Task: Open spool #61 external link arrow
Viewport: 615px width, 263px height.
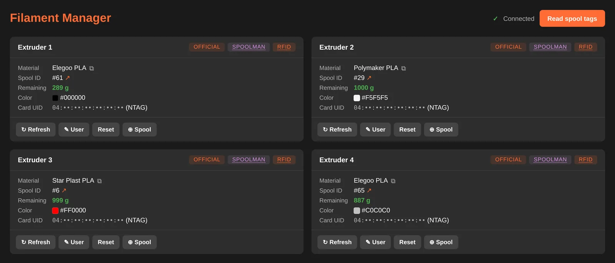Action: tap(68, 78)
